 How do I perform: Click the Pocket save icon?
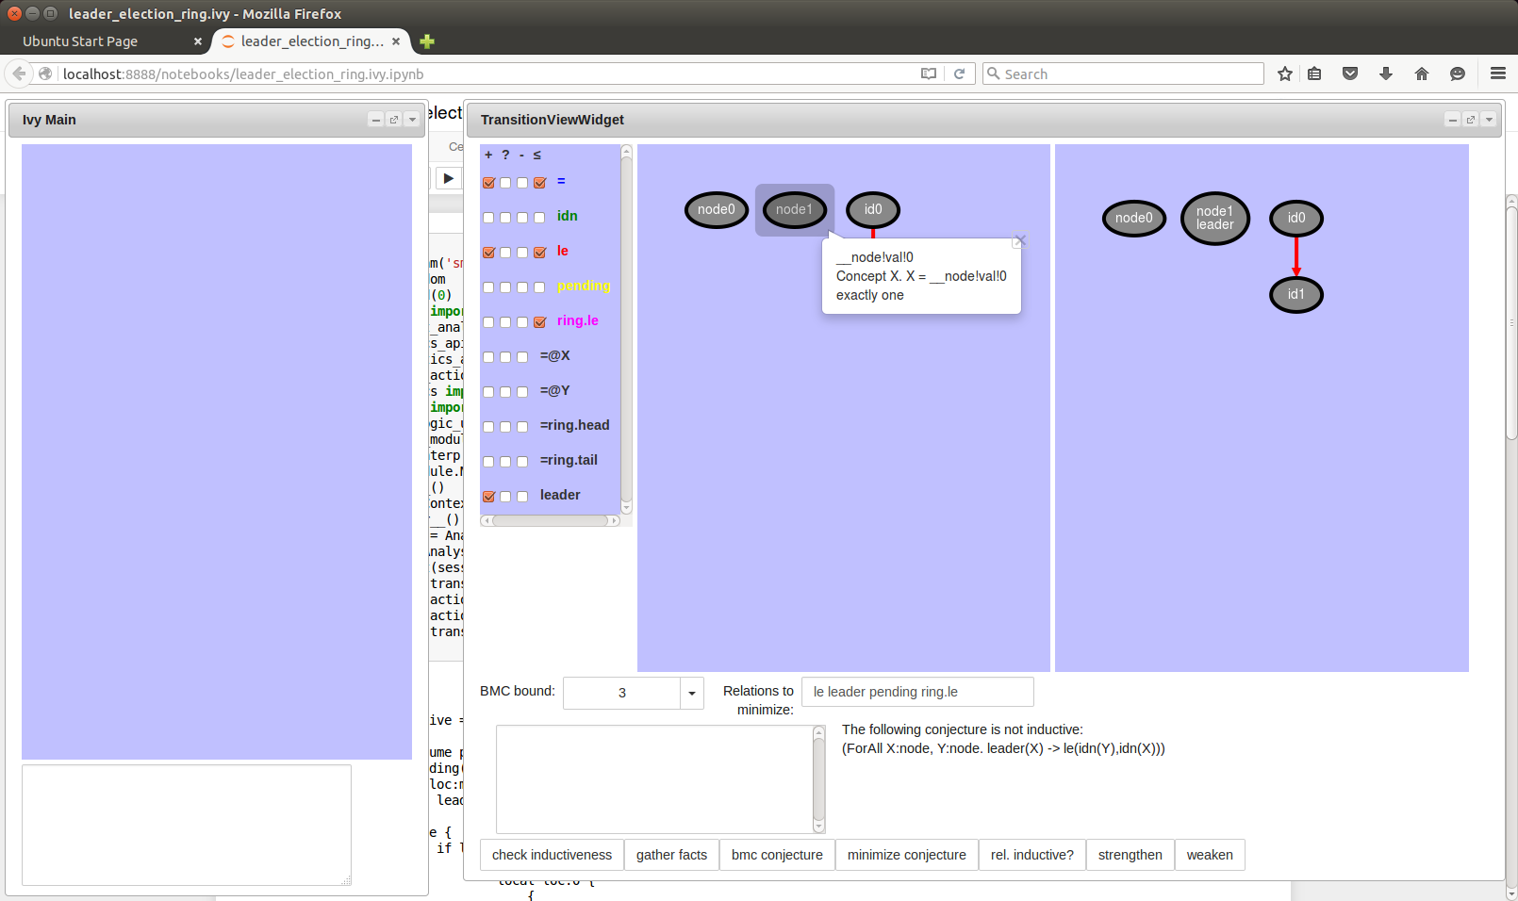point(1349,74)
